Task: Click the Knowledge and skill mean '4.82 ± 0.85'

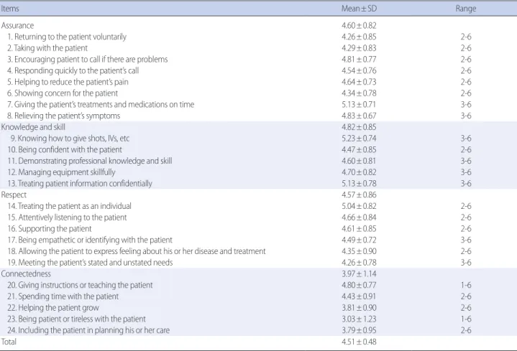Action: (x=359, y=127)
